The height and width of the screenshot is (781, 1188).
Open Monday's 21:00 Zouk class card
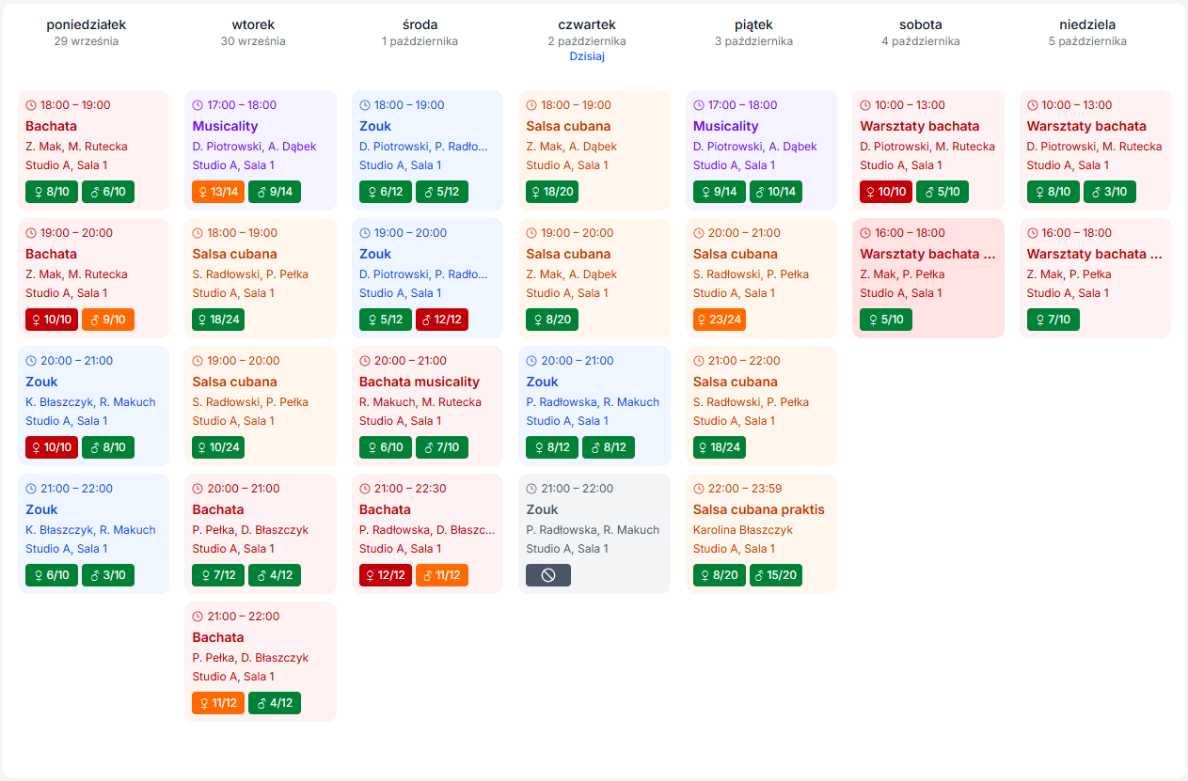[93, 534]
